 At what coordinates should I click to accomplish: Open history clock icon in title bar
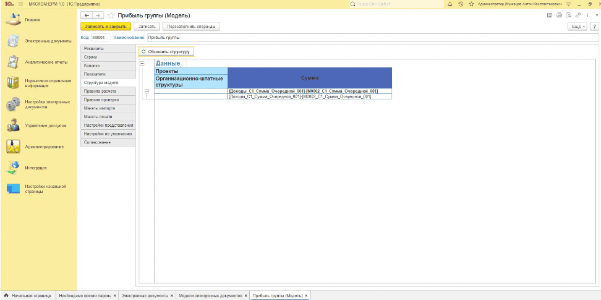pos(469,4)
